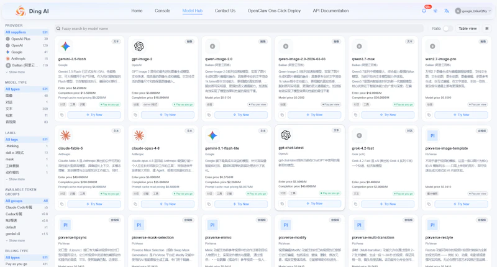Filter billing by Pay as you go

pyautogui.click(x=27, y=264)
